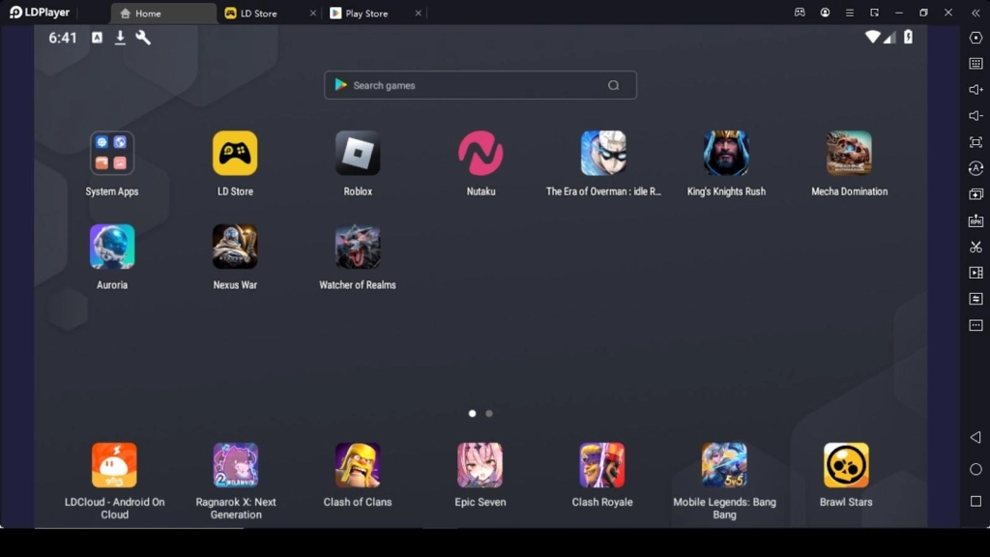Open the LDPlayer settings hexagon icon
Image resolution: width=990 pixels, height=557 pixels.
pyautogui.click(x=975, y=38)
